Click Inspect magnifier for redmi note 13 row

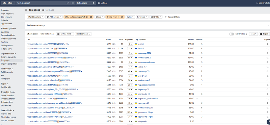pos(268,94)
